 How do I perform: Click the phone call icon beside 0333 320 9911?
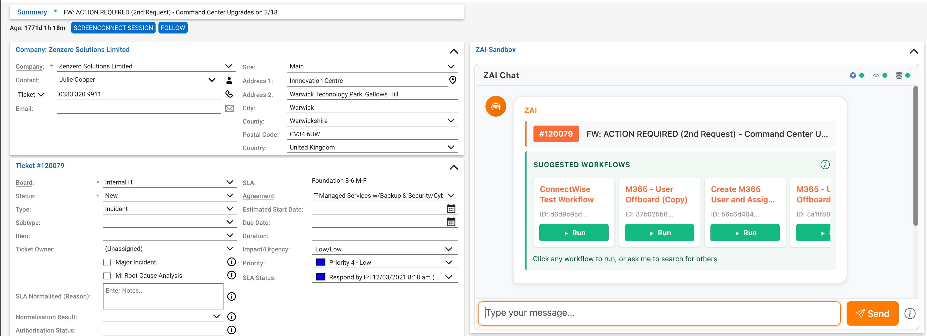pos(229,94)
